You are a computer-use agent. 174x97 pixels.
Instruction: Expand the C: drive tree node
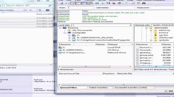(x=69, y=35)
